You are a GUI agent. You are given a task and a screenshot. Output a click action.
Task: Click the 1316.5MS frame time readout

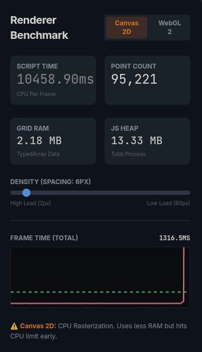175,238
